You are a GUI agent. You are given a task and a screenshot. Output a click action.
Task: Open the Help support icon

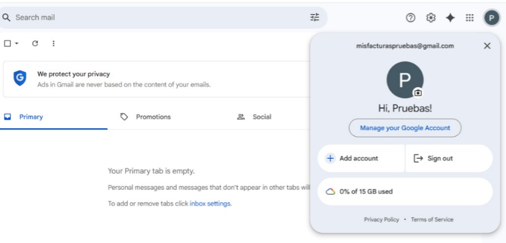[x=410, y=18]
